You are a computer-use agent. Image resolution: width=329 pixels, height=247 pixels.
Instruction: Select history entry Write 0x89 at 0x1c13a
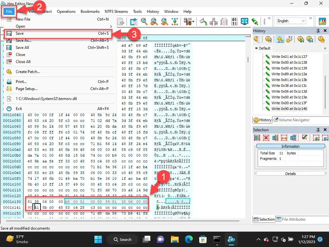[289, 74]
